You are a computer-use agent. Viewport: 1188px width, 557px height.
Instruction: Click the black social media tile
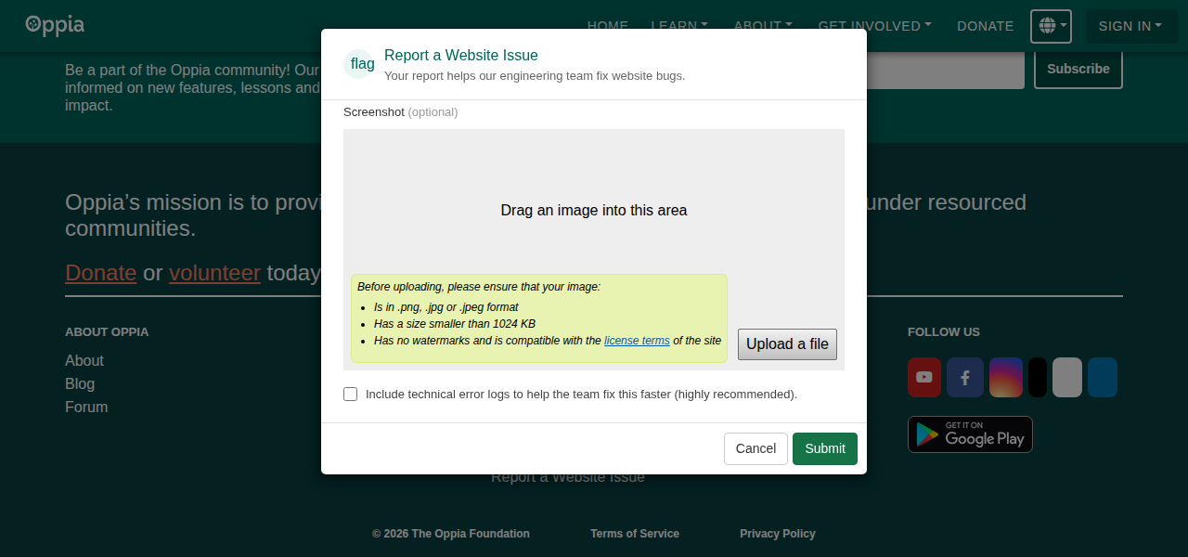(1038, 377)
